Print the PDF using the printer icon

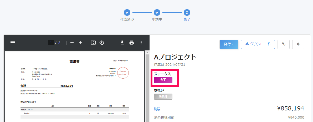[132, 43]
